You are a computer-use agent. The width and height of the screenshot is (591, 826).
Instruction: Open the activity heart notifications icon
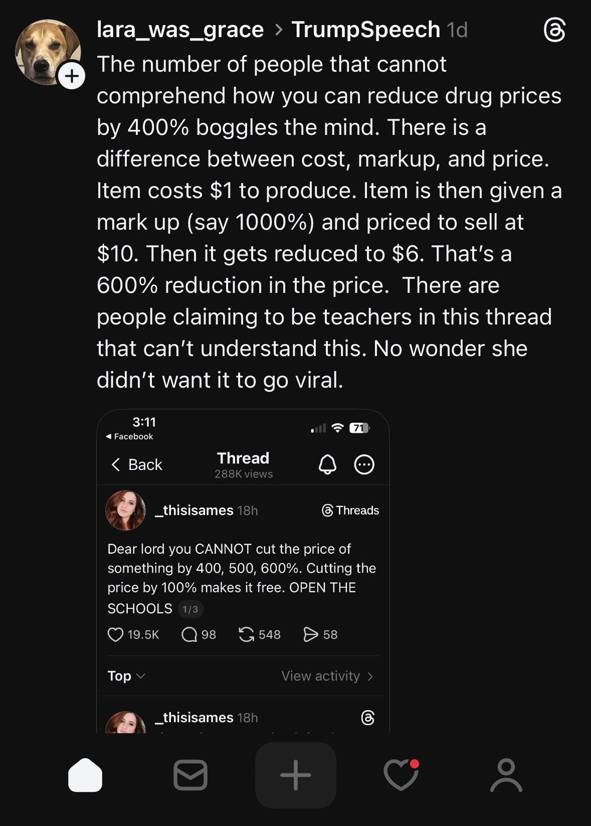click(401, 775)
